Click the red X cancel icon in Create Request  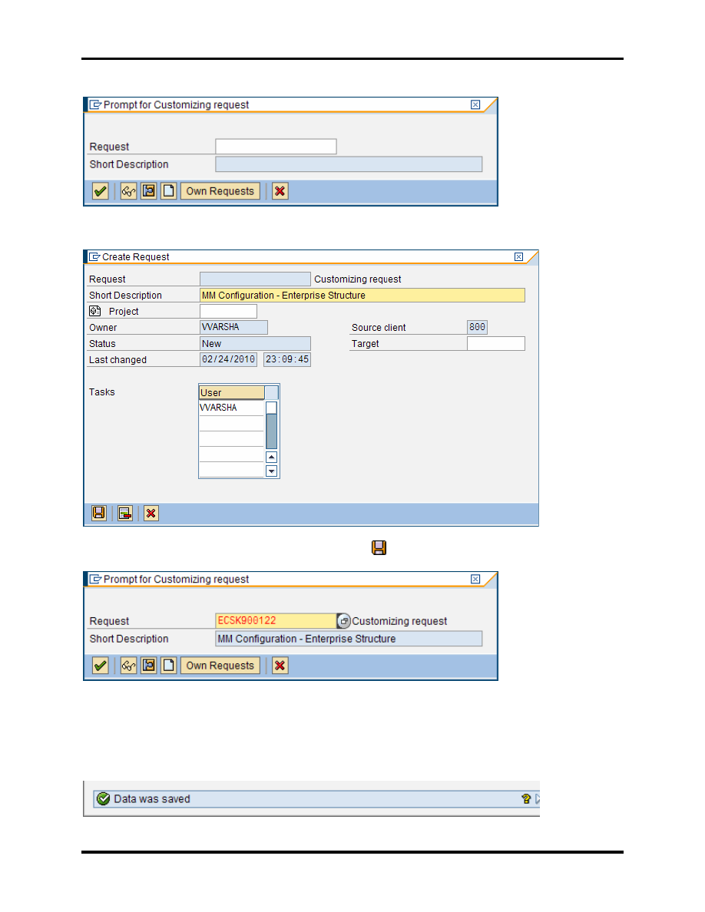[x=151, y=514]
